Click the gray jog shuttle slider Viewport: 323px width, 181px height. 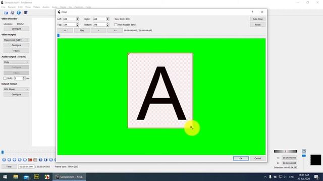pos(286,151)
